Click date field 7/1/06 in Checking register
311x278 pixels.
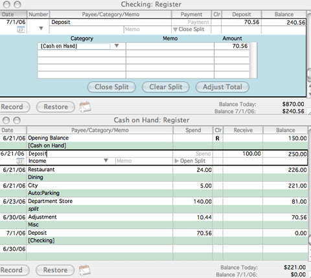pyautogui.click(x=16, y=22)
